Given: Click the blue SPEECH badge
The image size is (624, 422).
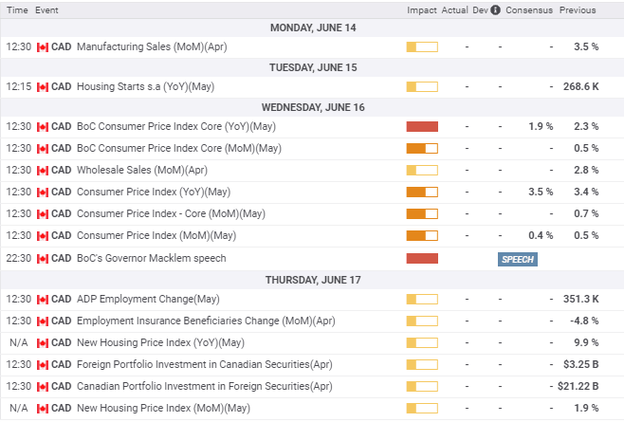Looking at the screenshot, I should (518, 259).
